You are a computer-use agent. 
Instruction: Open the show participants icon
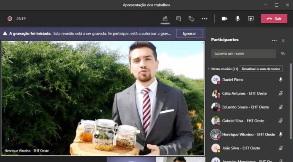(x=165, y=19)
